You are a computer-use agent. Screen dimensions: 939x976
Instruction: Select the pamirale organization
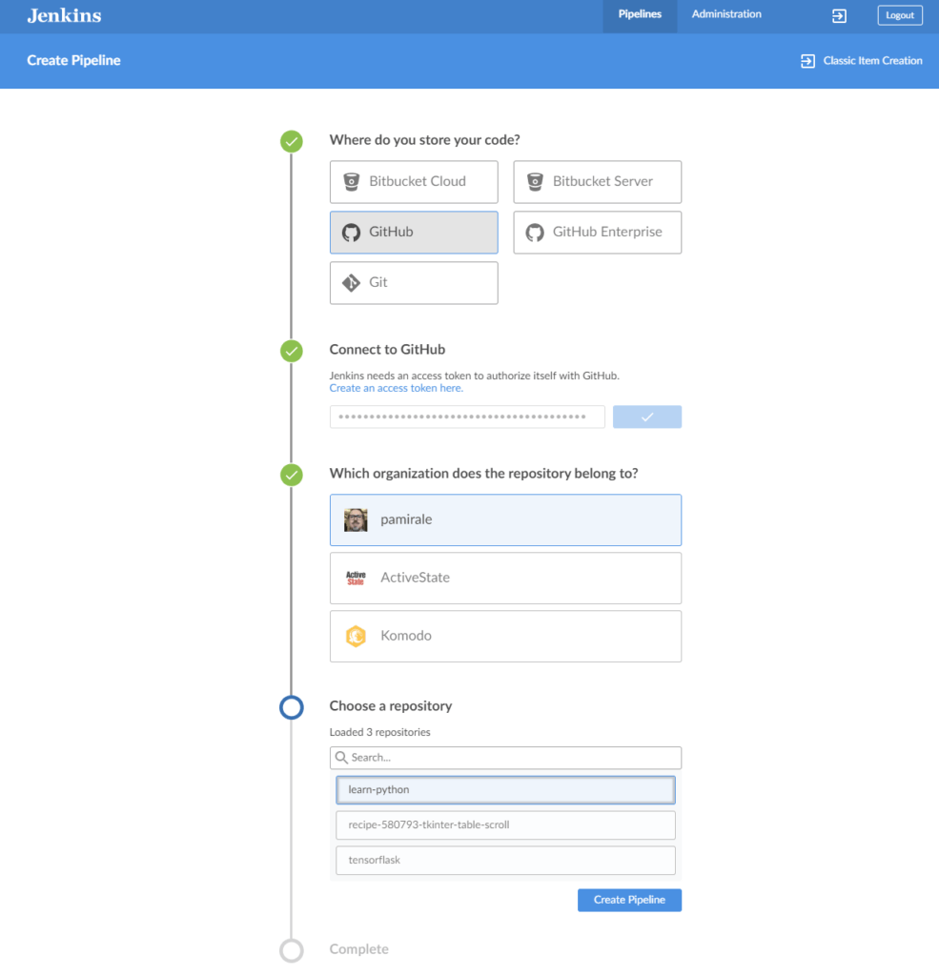[505, 519]
